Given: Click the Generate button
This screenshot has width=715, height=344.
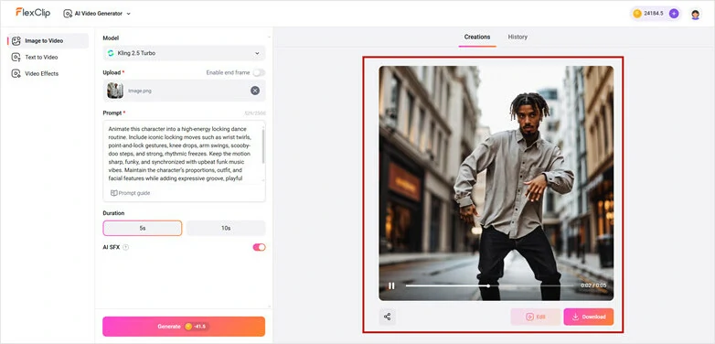Looking at the screenshot, I should [184, 327].
